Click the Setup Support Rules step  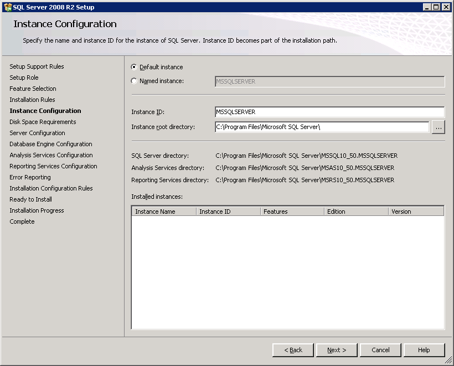[x=37, y=66]
